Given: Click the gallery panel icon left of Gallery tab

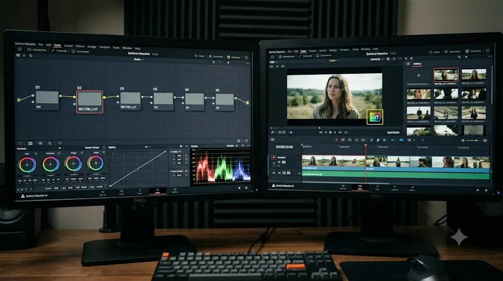Looking at the screenshot, I should pos(408,64).
